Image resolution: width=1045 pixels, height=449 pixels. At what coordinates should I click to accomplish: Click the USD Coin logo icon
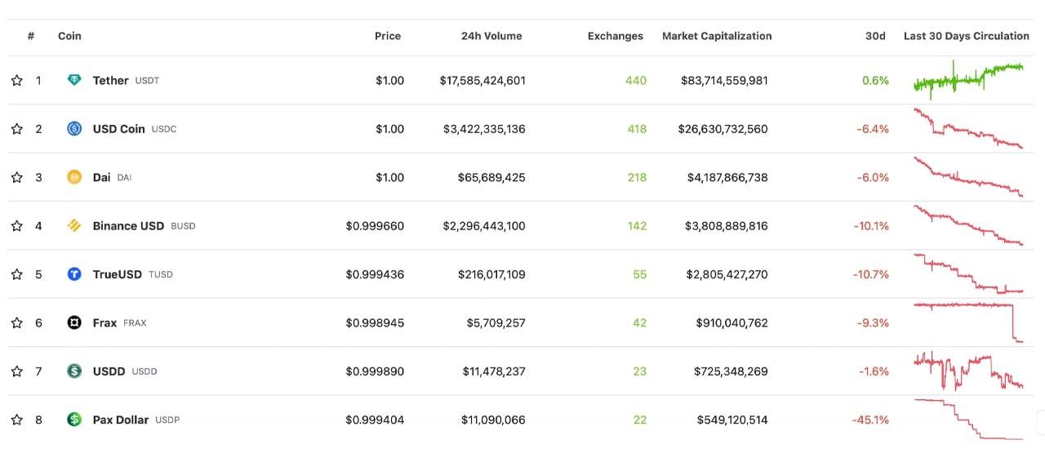(x=74, y=128)
